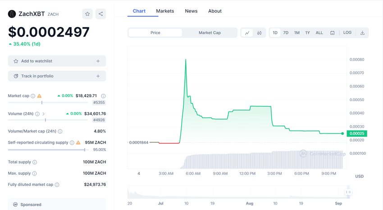Expand the Volume (24h) chevron
383x210 pixels.
pos(44,114)
